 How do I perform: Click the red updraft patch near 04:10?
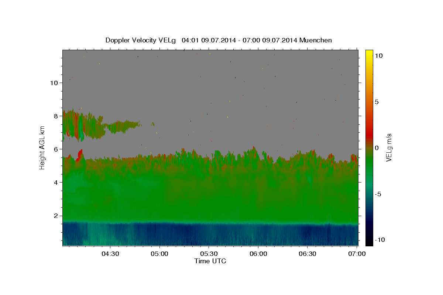[x=79, y=155]
